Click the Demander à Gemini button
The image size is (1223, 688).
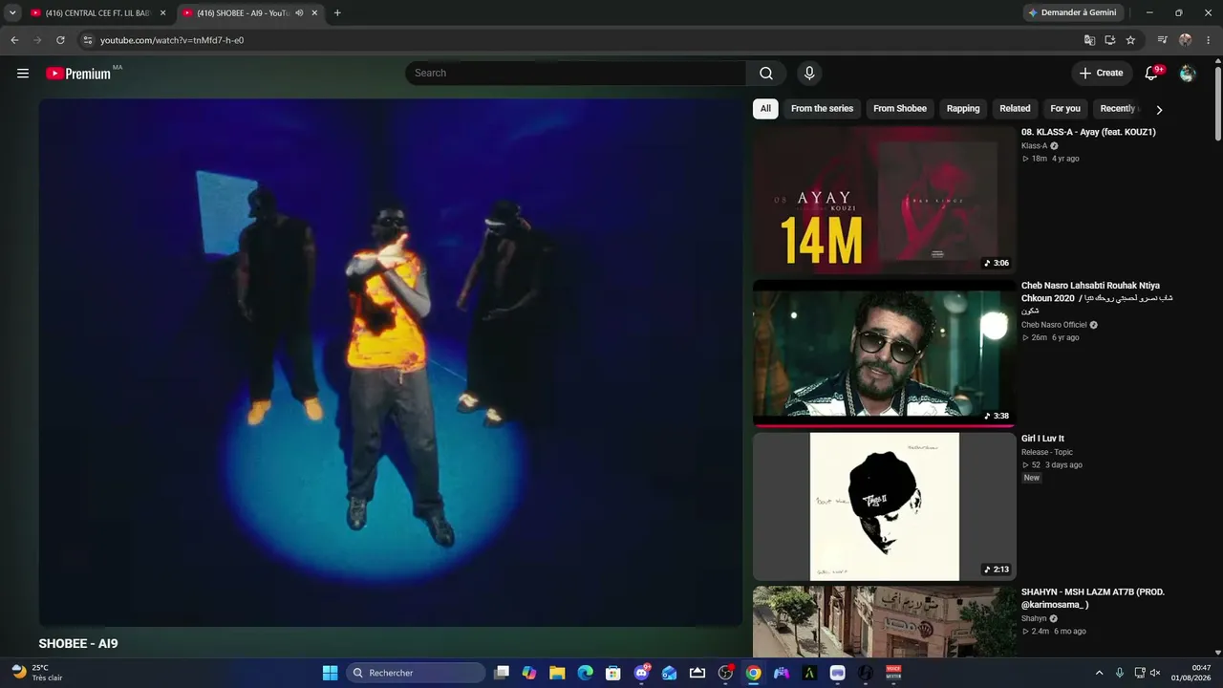(x=1071, y=13)
